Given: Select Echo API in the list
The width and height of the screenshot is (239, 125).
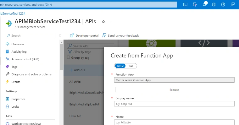Looking at the screenshot, I should point(75,116).
